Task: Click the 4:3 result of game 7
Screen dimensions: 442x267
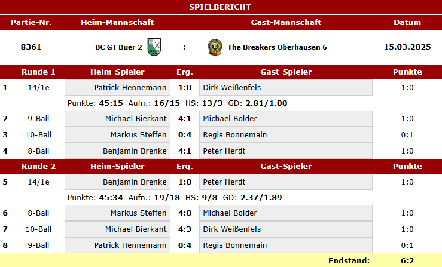Action: (x=185, y=229)
